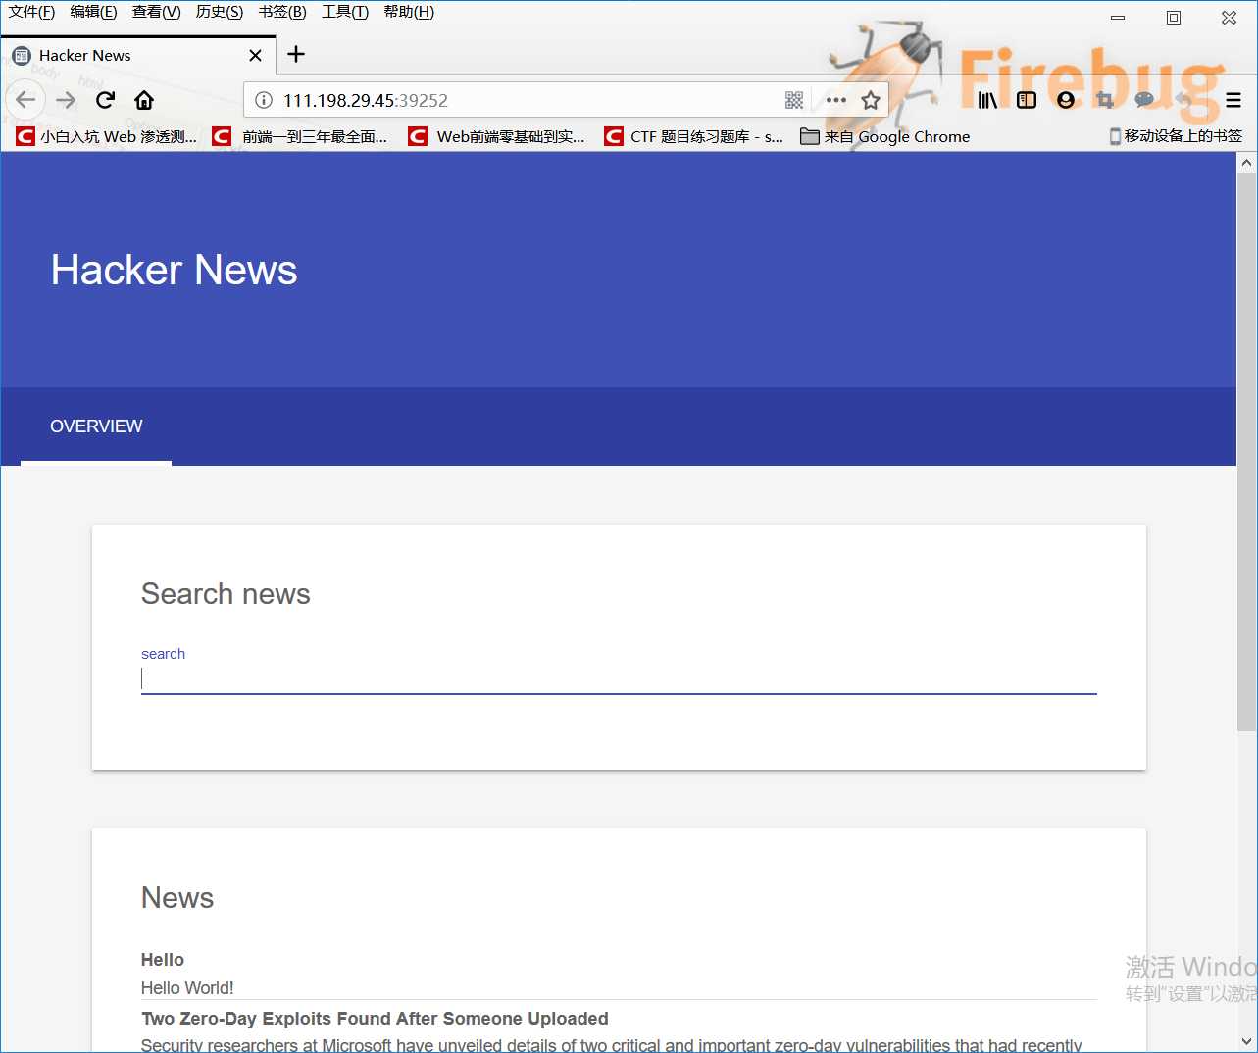The width and height of the screenshot is (1258, 1053).
Task: Open a new tab with plus button
Action: (296, 54)
